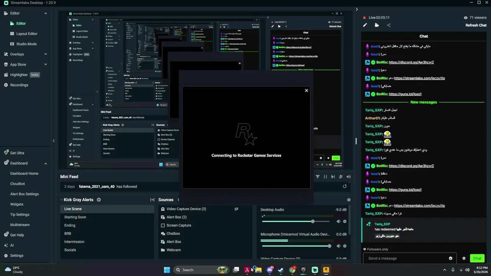
Task: Click the green Chat send button
Action: point(477,258)
